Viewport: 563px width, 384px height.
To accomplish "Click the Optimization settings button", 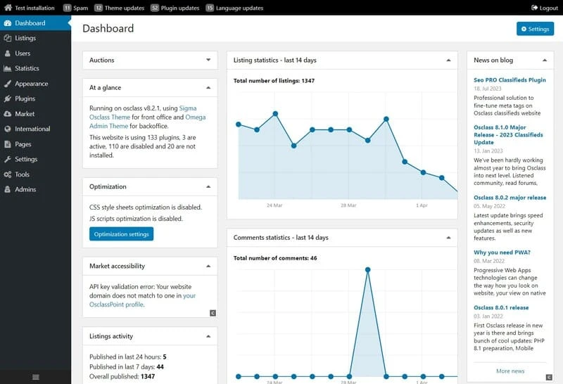I will click(121, 234).
